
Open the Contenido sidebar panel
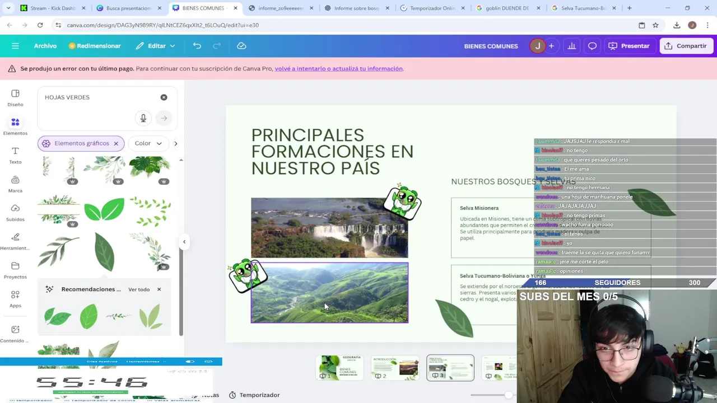pyautogui.click(x=15, y=334)
